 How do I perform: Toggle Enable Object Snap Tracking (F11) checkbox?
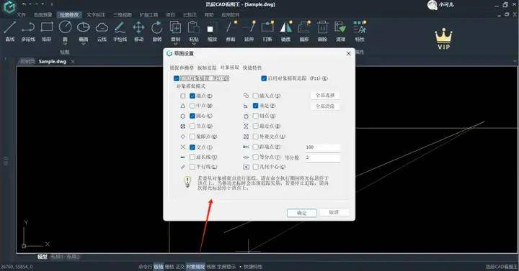click(264, 78)
